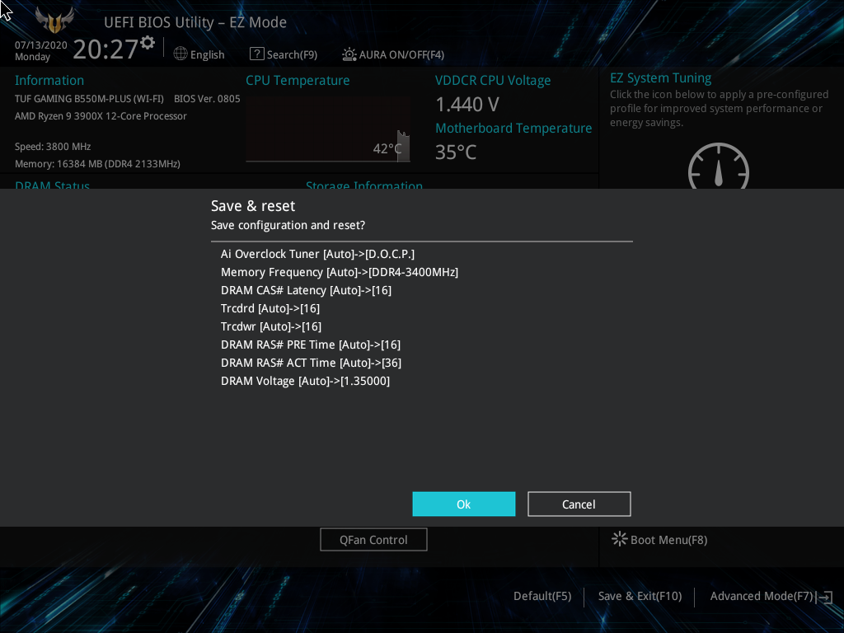
Task: Click the Memory 16384 MB text
Action: pyautogui.click(x=97, y=164)
